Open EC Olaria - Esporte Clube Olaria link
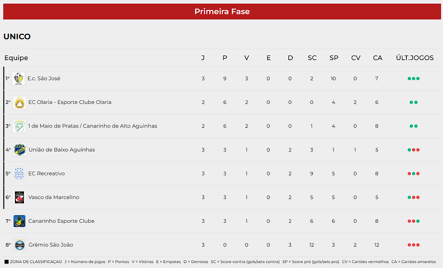 [x=70, y=102]
